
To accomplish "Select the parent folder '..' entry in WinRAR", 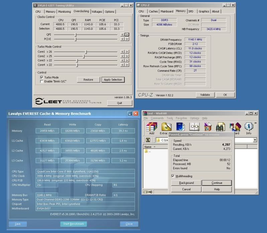I will [147, 151].
